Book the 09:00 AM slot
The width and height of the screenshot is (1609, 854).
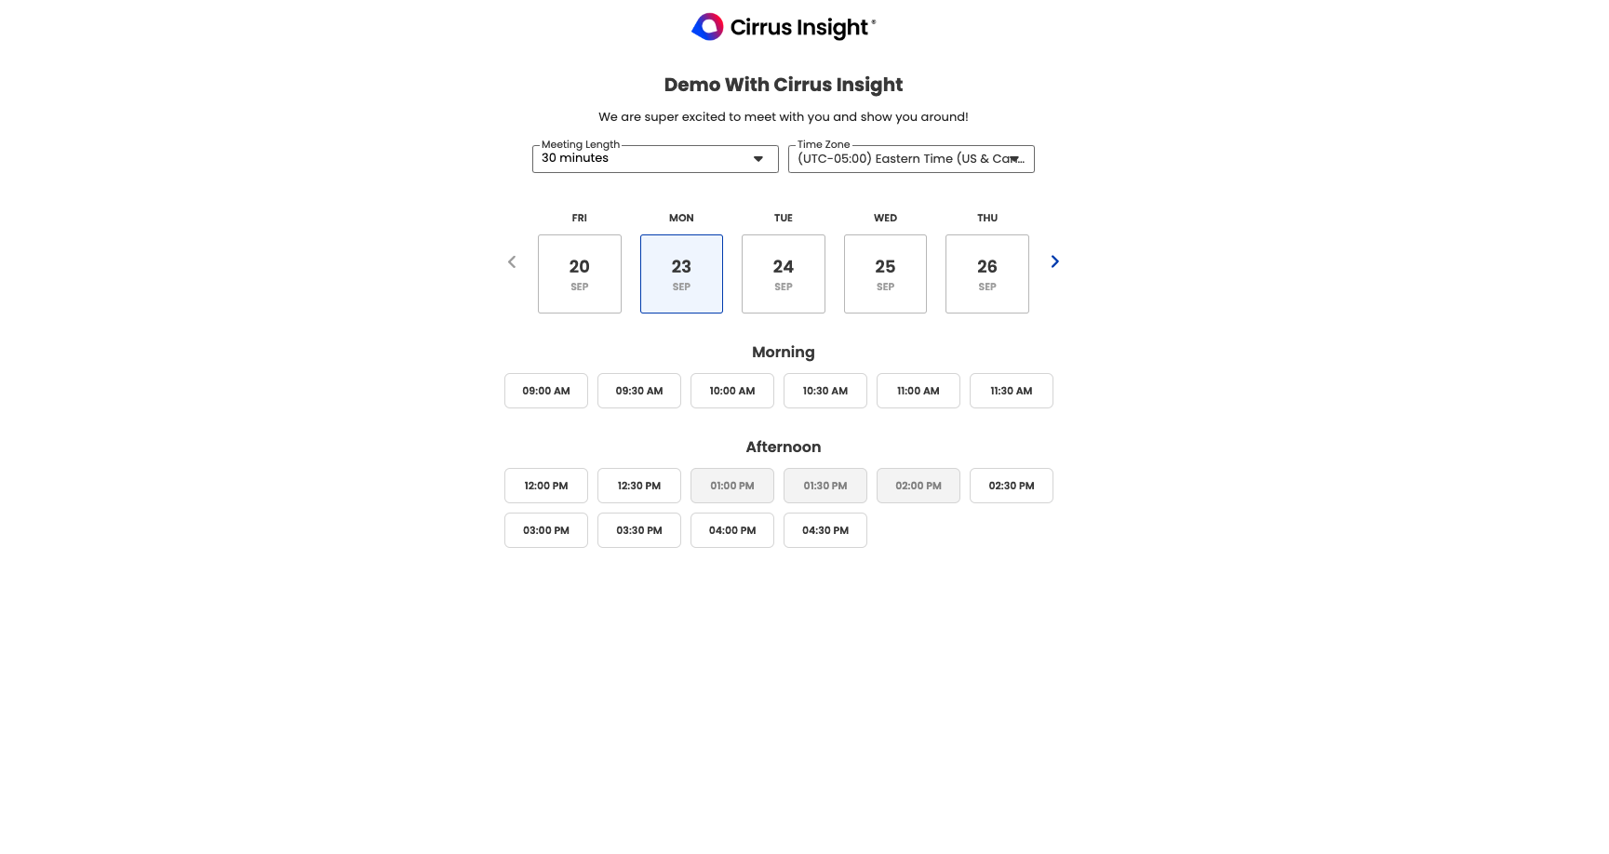pyautogui.click(x=546, y=392)
